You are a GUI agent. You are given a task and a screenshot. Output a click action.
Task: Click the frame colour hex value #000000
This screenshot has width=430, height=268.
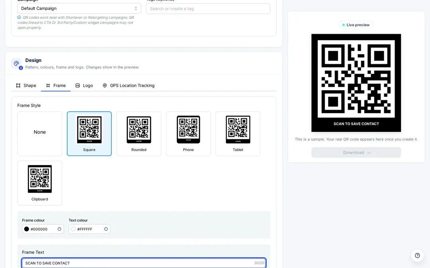click(x=39, y=229)
